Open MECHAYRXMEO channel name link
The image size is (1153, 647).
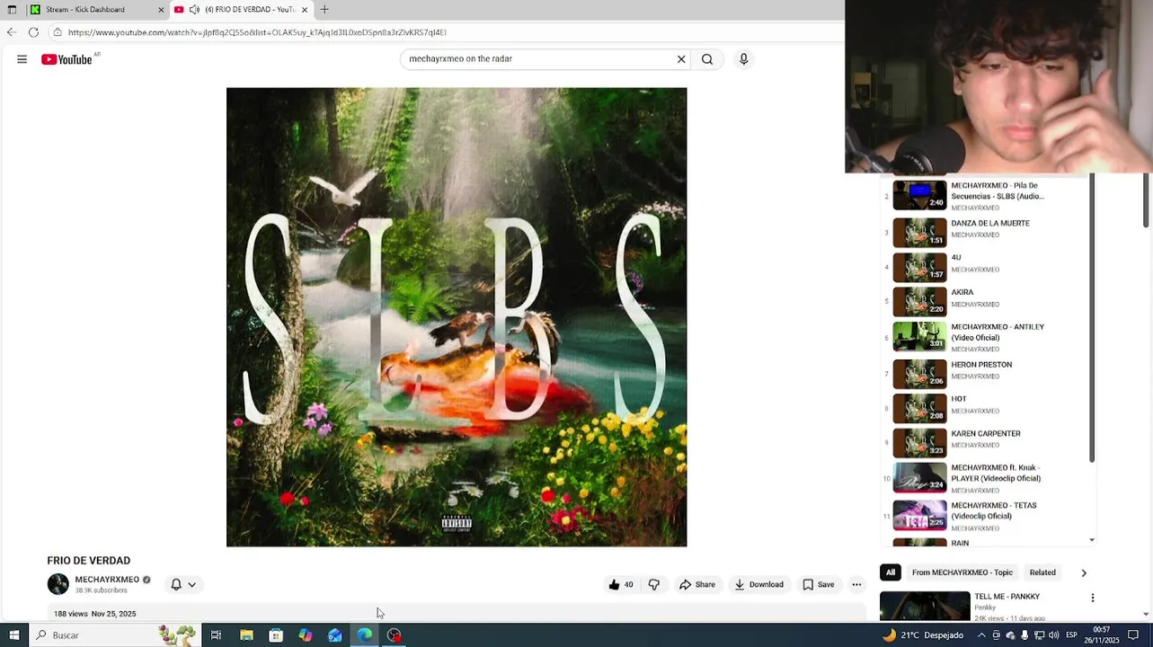point(107,580)
